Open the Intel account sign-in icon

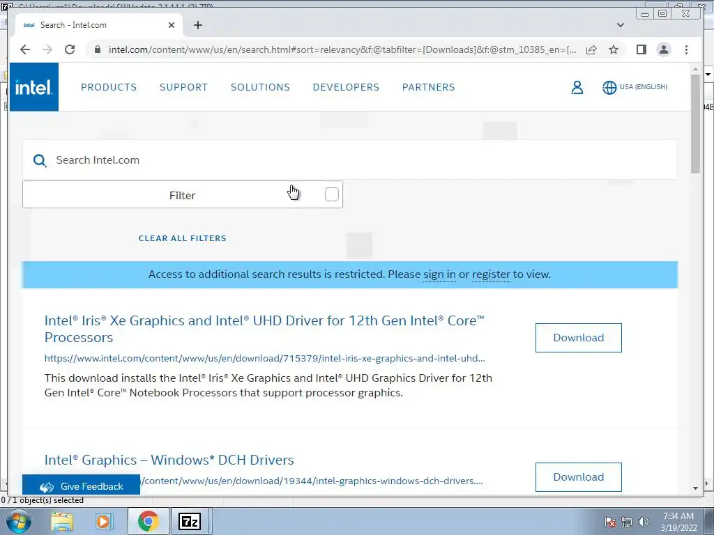(577, 87)
